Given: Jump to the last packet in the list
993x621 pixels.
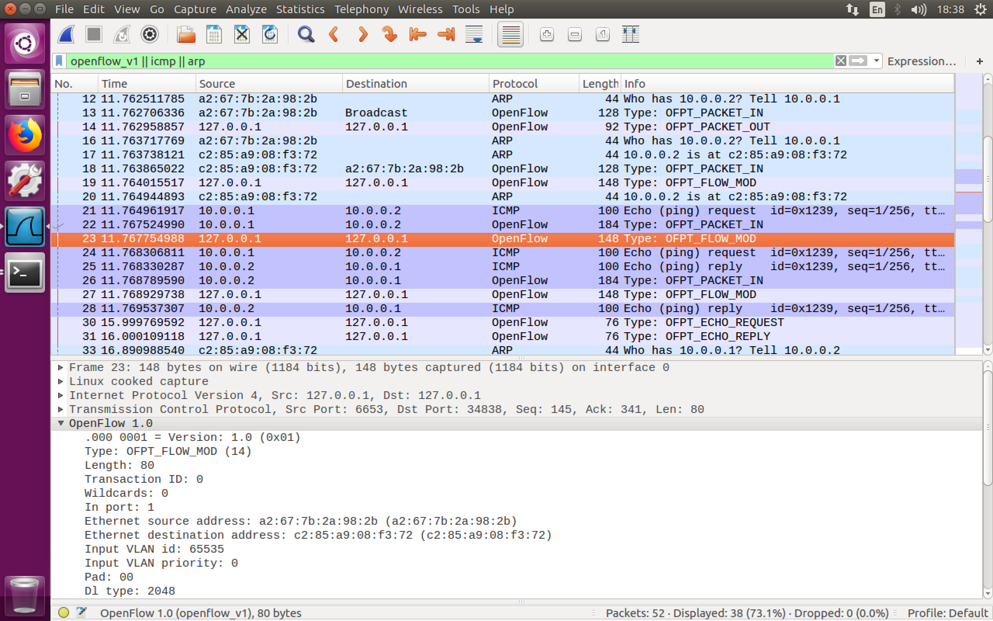Looking at the screenshot, I should (x=446, y=35).
